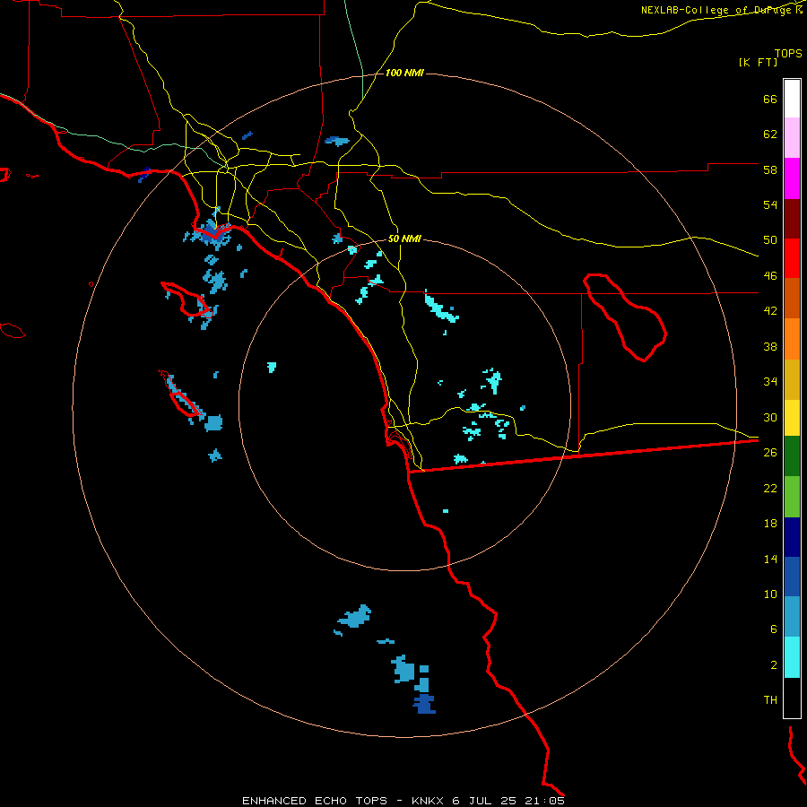Pick the mustard gold legend swatch

tap(792, 379)
